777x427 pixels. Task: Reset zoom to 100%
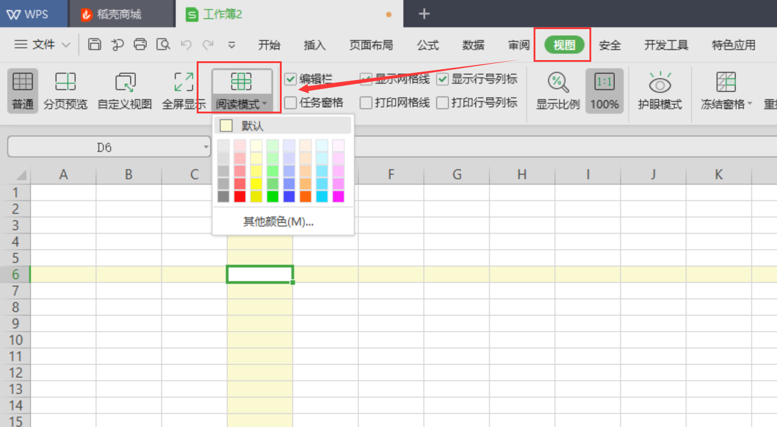605,90
